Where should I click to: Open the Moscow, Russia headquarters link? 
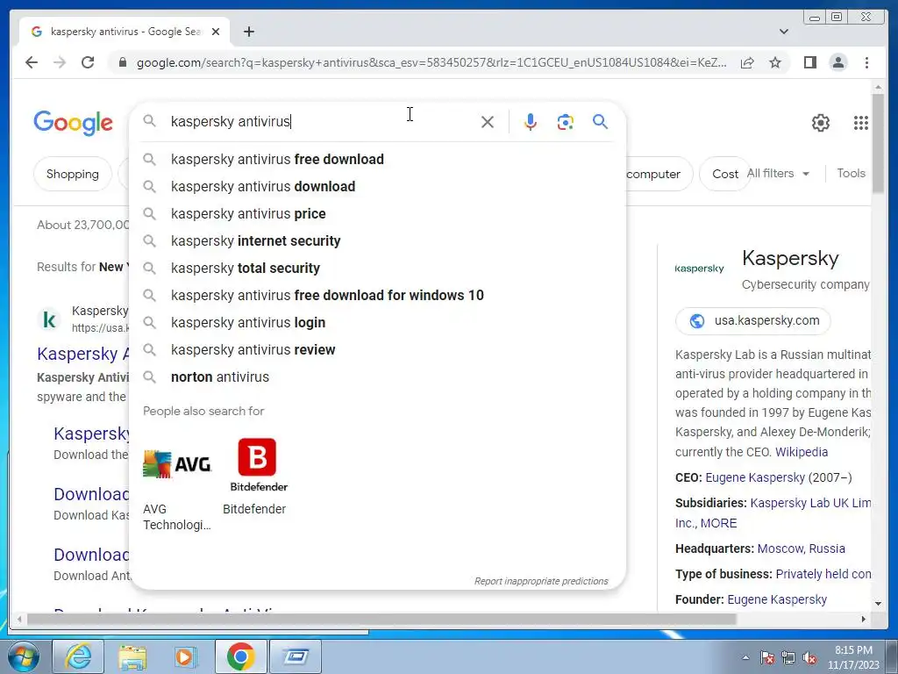pos(801,549)
